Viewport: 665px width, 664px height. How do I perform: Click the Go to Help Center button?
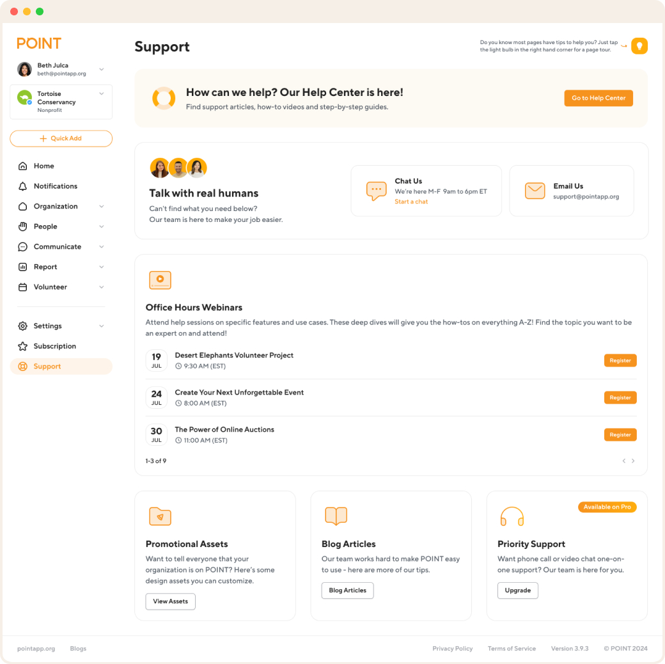point(598,98)
